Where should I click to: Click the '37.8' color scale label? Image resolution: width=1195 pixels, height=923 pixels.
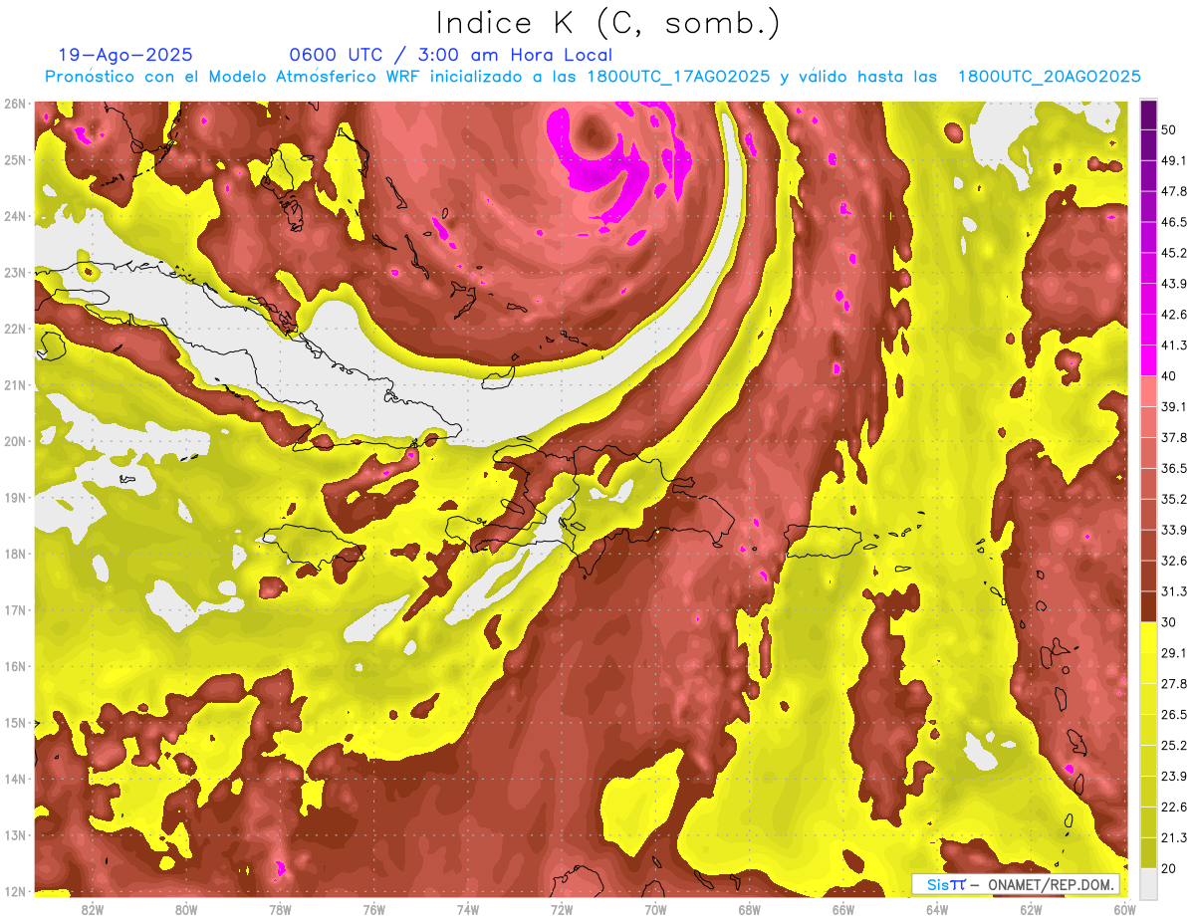tap(1173, 437)
